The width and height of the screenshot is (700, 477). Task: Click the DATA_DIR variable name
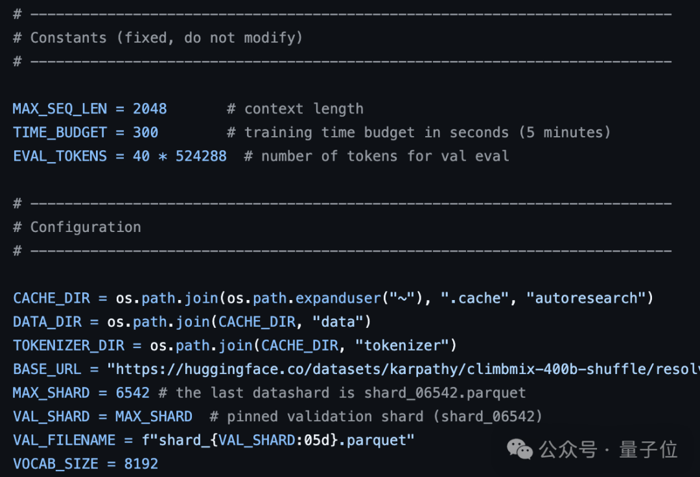coord(47,321)
